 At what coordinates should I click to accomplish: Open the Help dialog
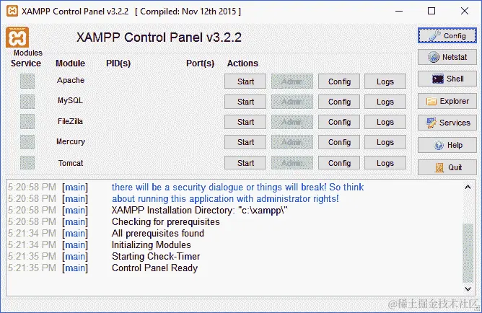point(447,145)
